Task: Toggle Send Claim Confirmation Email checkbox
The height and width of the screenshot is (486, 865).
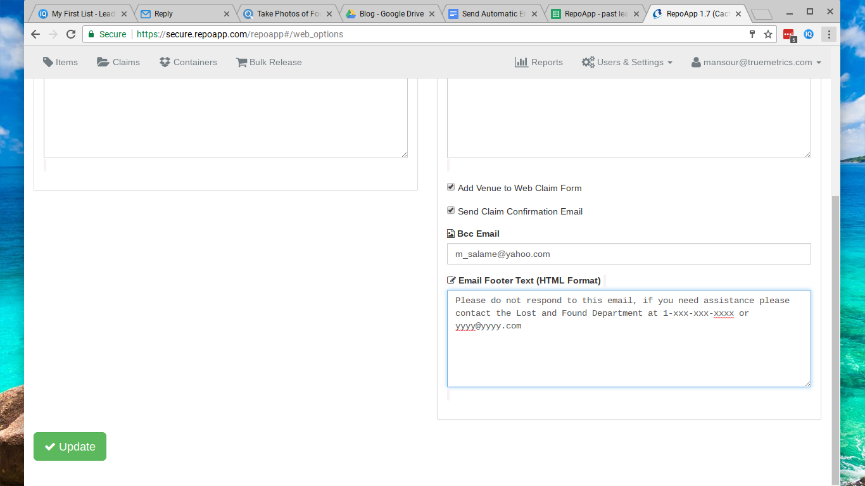Action: pyautogui.click(x=451, y=211)
